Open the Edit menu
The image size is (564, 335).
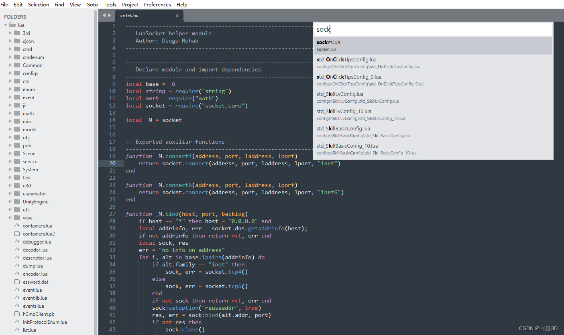pos(18,4)
